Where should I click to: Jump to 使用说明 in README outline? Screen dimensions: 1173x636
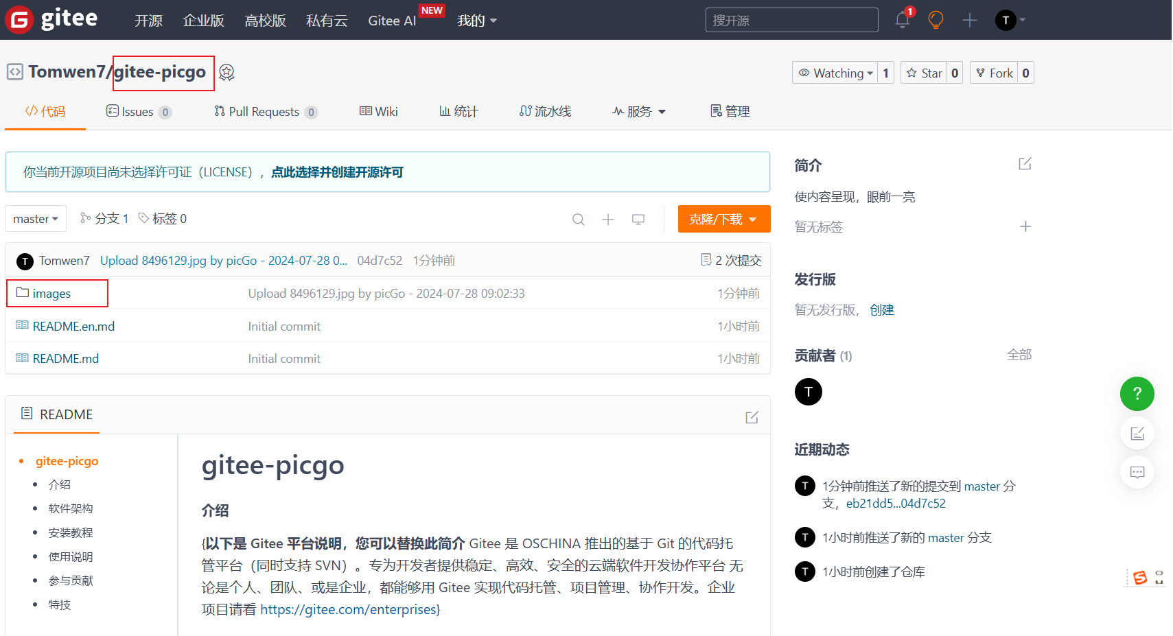[71, 556]
